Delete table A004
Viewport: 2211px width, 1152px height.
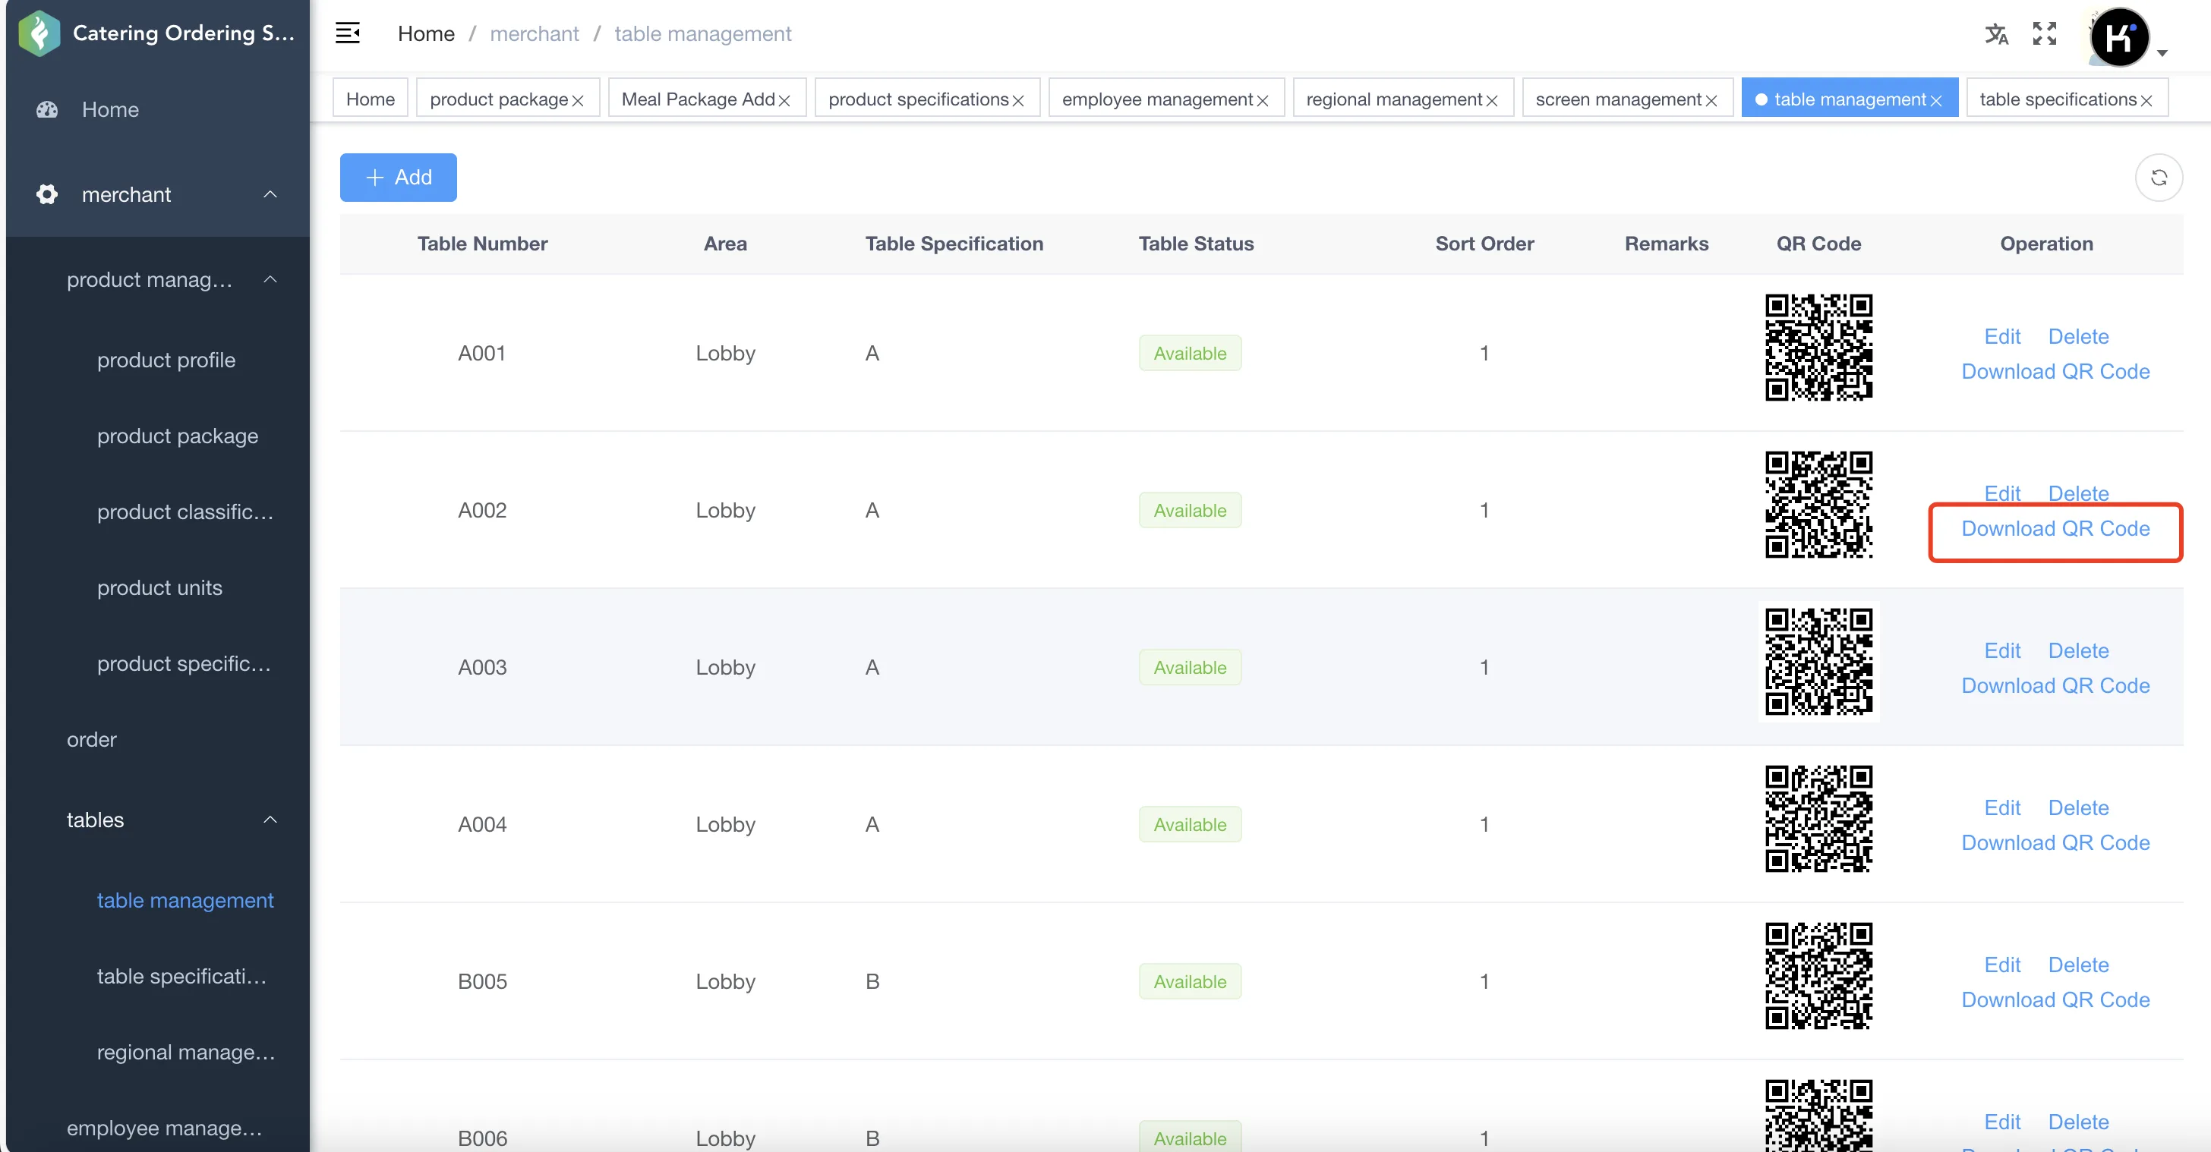tap(2078, 807)
